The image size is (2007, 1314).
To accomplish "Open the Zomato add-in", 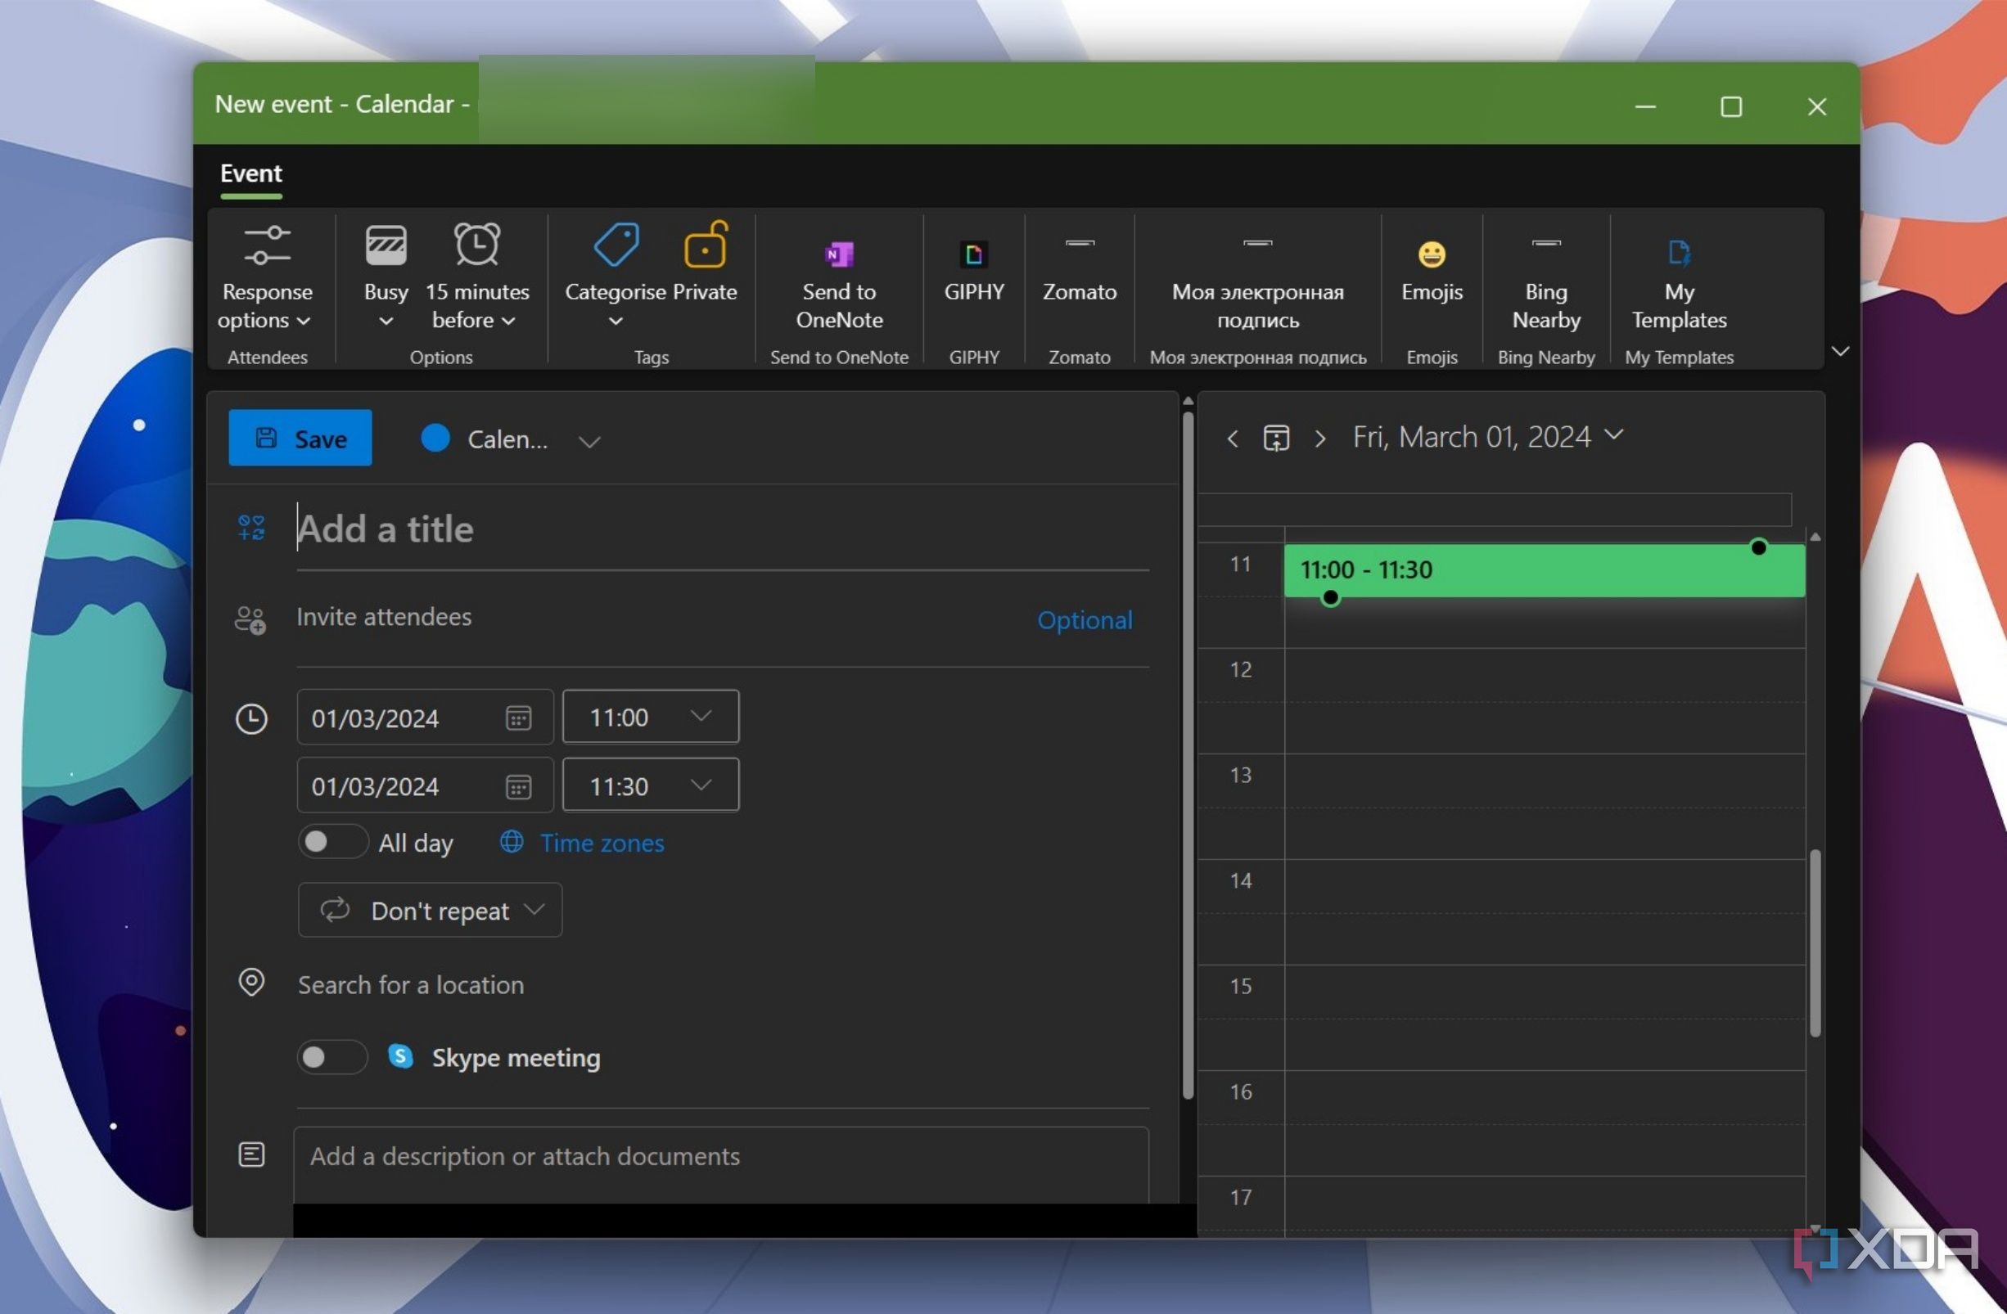I will (x=1080, y=272).
